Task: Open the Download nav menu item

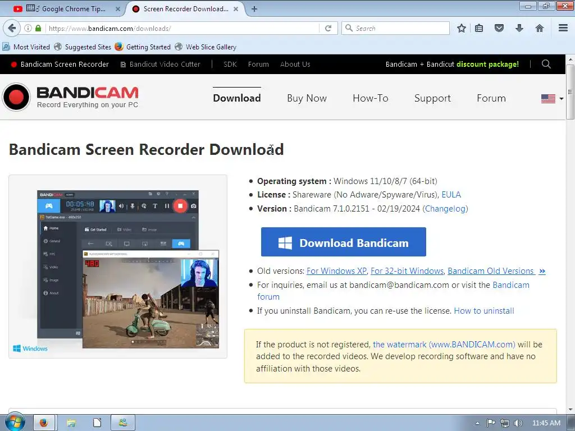Action: pos(237,98)
